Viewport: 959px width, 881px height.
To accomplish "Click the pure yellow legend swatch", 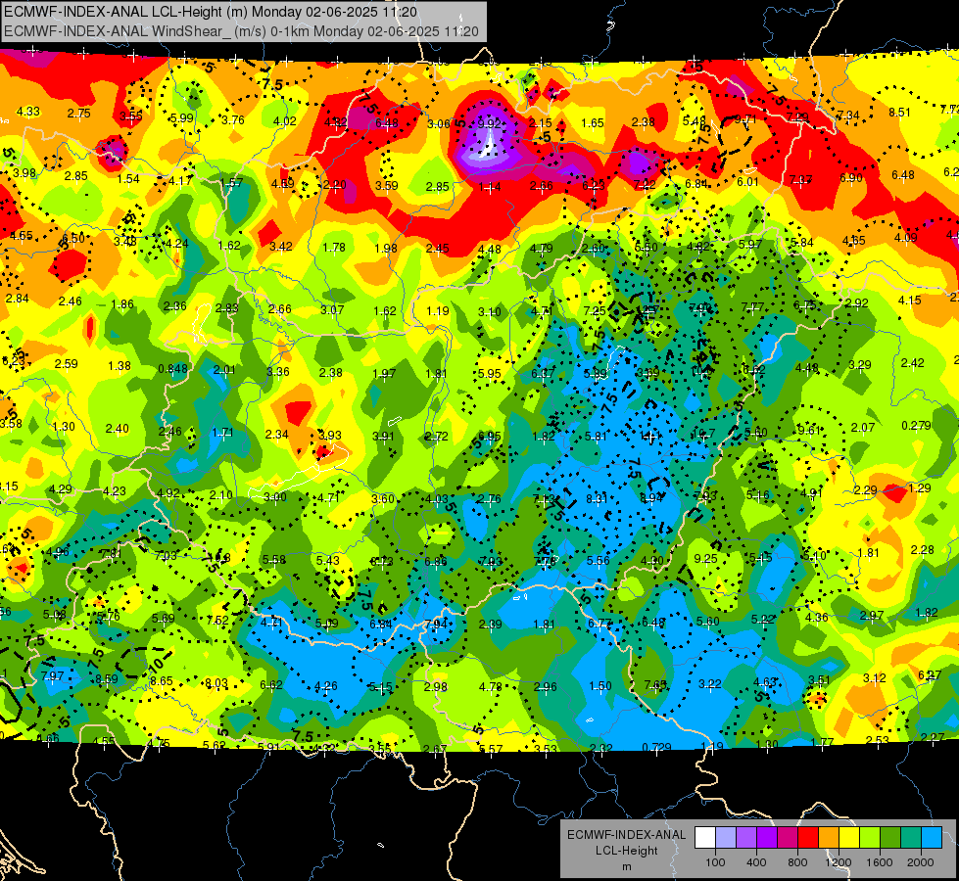I will (849, 838).
